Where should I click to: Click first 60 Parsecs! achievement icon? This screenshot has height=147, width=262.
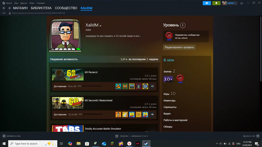(x=118, y=86)
